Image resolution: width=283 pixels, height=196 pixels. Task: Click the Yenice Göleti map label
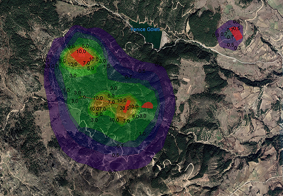coord(145,29)
